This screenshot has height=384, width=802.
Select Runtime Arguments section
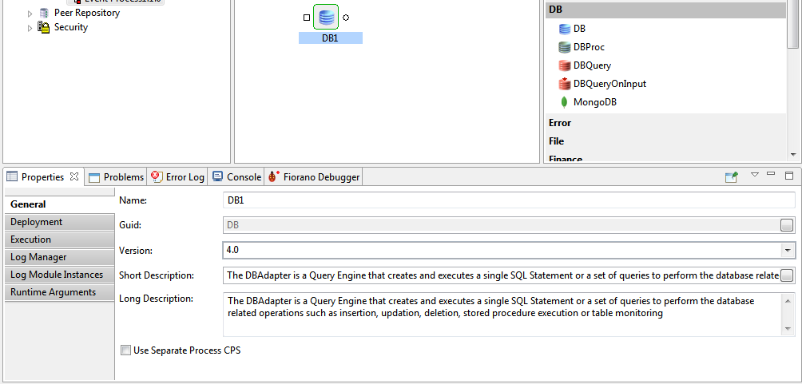coord(53,292)
